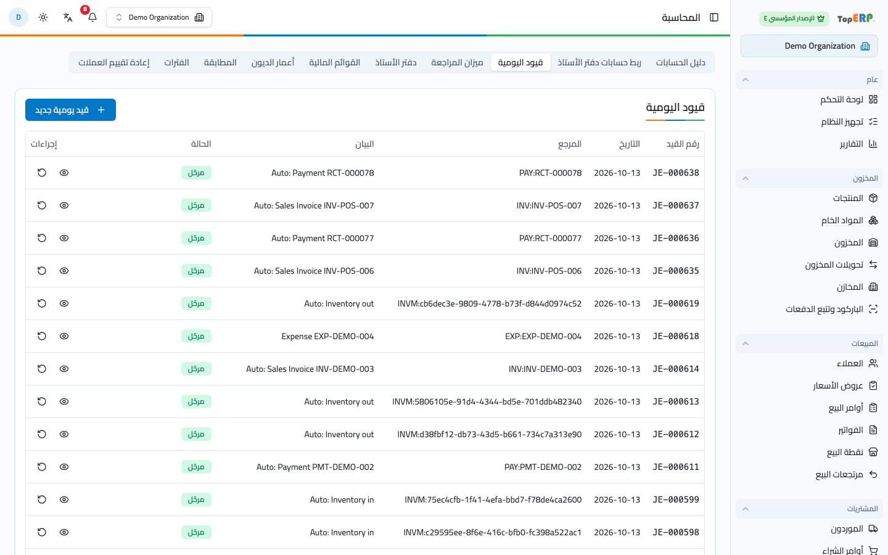The width and height of the screenshot is (888, 555).
Task: Switch to ميزان المراجعة tab
Action: tap(457, 62)
